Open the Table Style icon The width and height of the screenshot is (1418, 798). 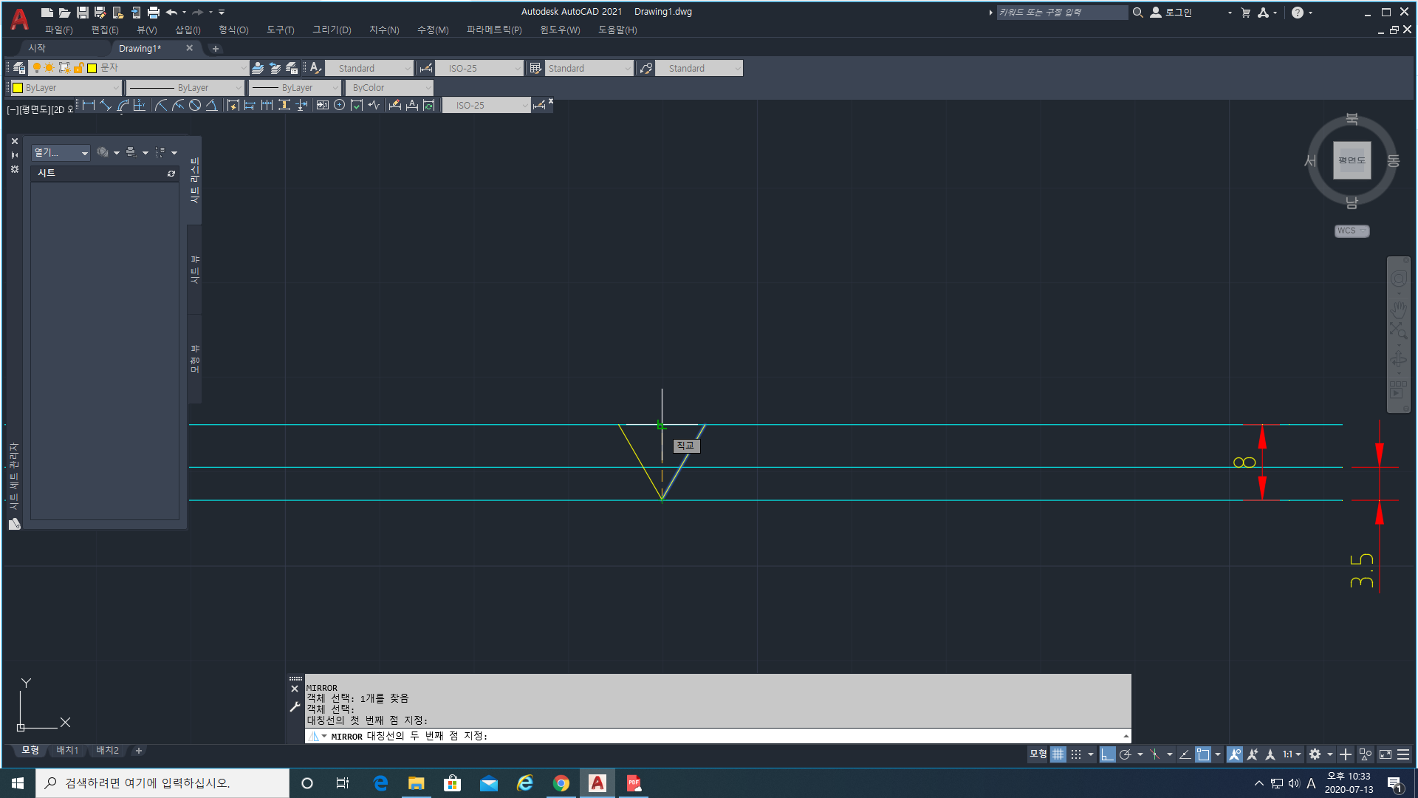pyautogui.click(x=535, y=68)
